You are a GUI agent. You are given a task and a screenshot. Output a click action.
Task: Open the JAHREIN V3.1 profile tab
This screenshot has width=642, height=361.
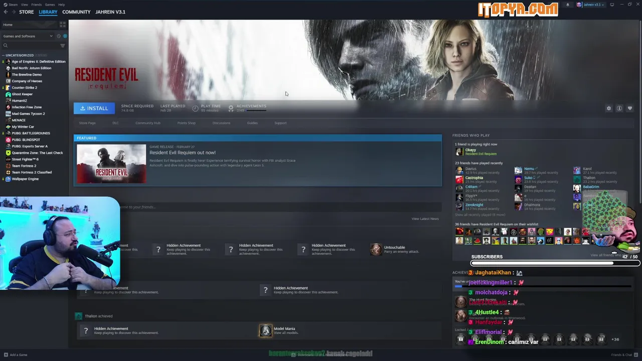[110, 12]
